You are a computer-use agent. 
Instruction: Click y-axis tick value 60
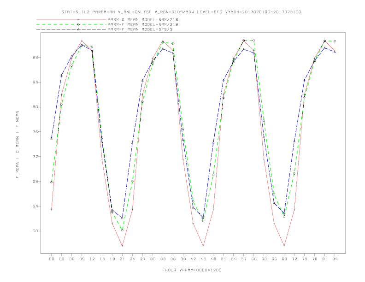pos(35,231)
